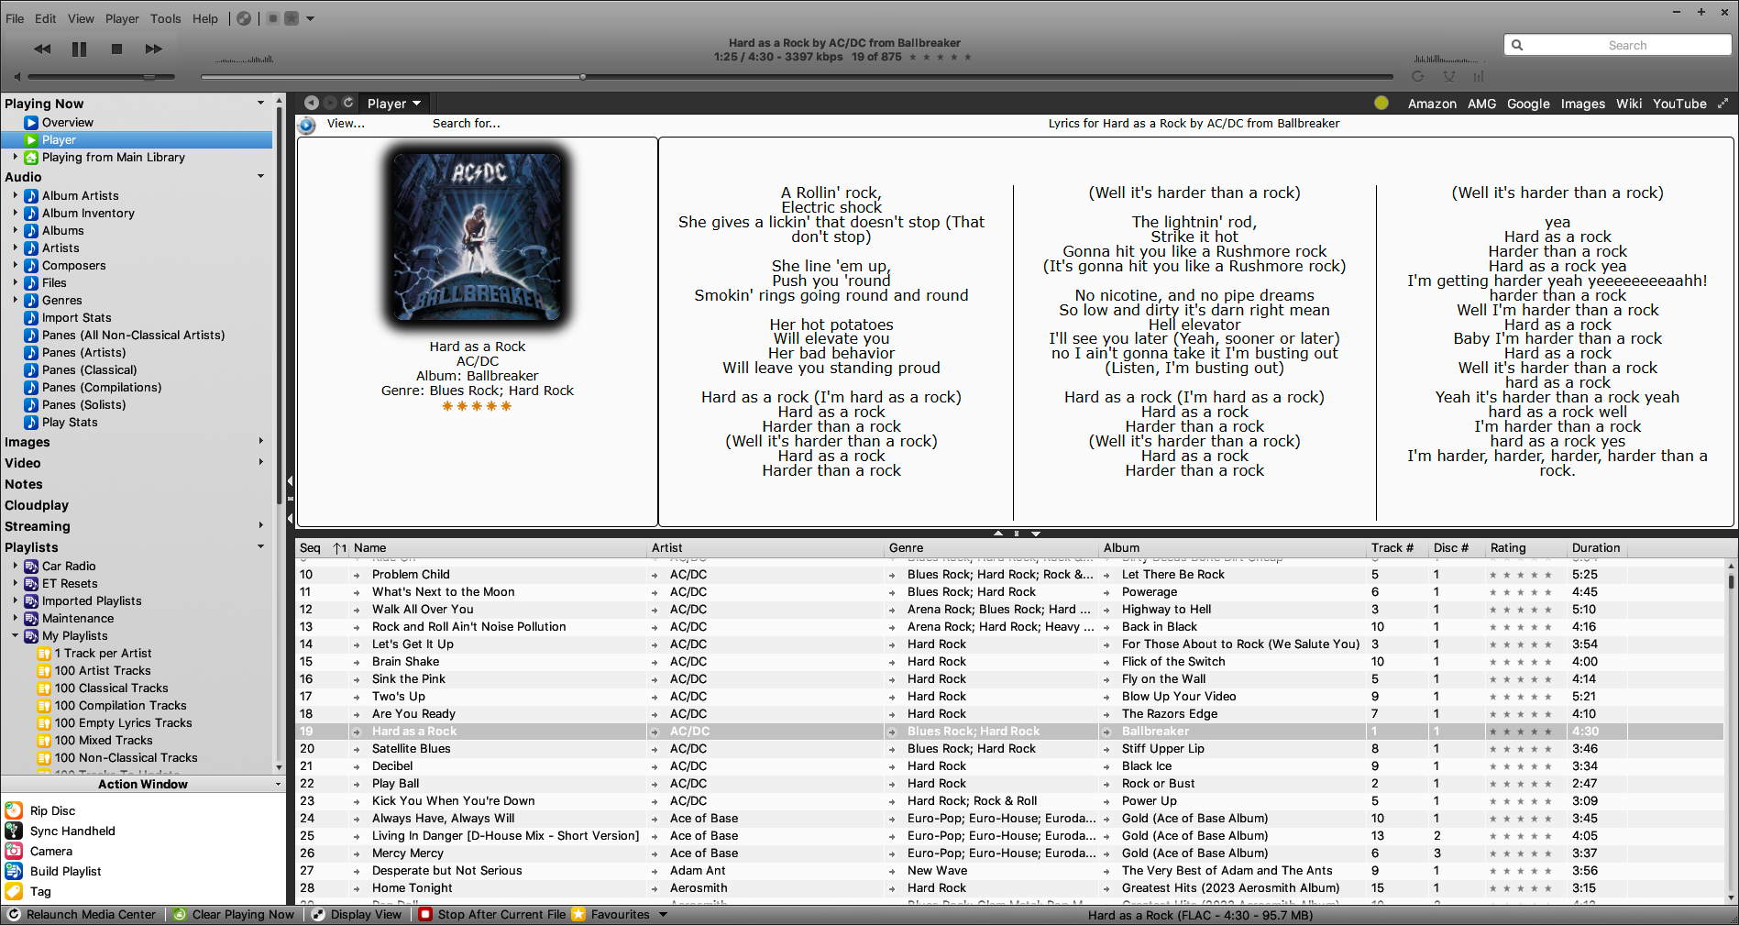Open the Help menu

click(x=205, y=18)
